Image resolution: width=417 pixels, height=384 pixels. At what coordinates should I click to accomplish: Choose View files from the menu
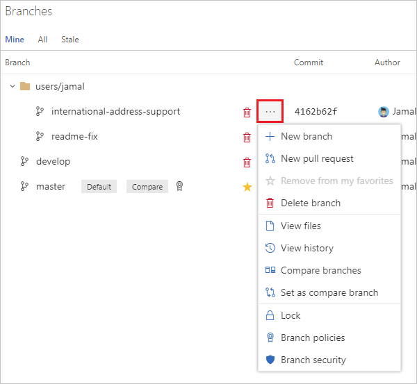tap(329, 226)
